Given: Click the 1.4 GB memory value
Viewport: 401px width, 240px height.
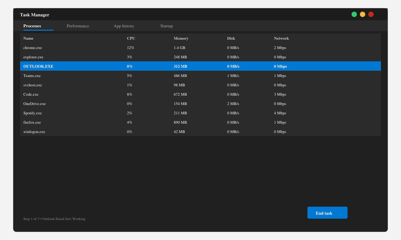Looking at the screenshot, I should pos(179,48).
